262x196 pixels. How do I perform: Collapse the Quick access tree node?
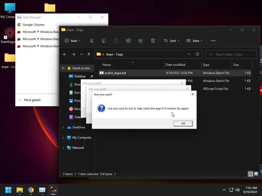pyautogui.click(x=63, y=68)
